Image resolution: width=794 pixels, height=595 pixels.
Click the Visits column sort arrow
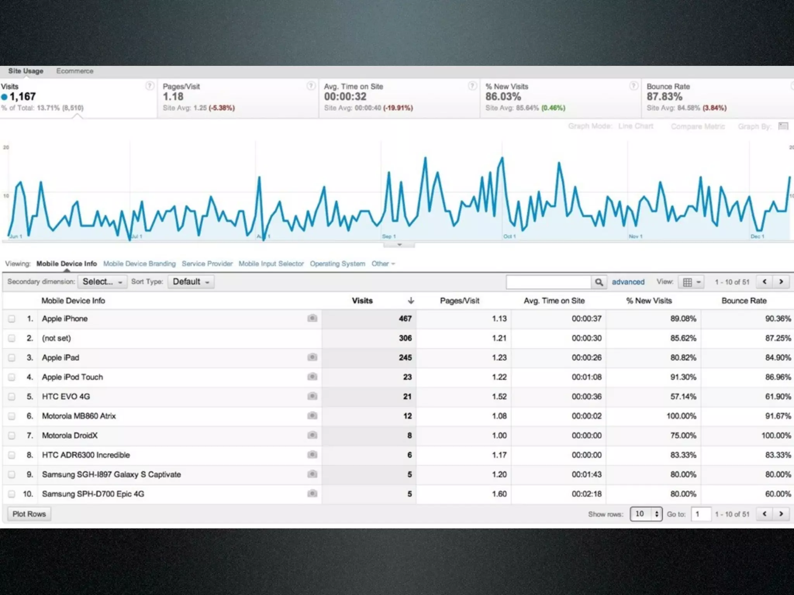click(411, 301)
